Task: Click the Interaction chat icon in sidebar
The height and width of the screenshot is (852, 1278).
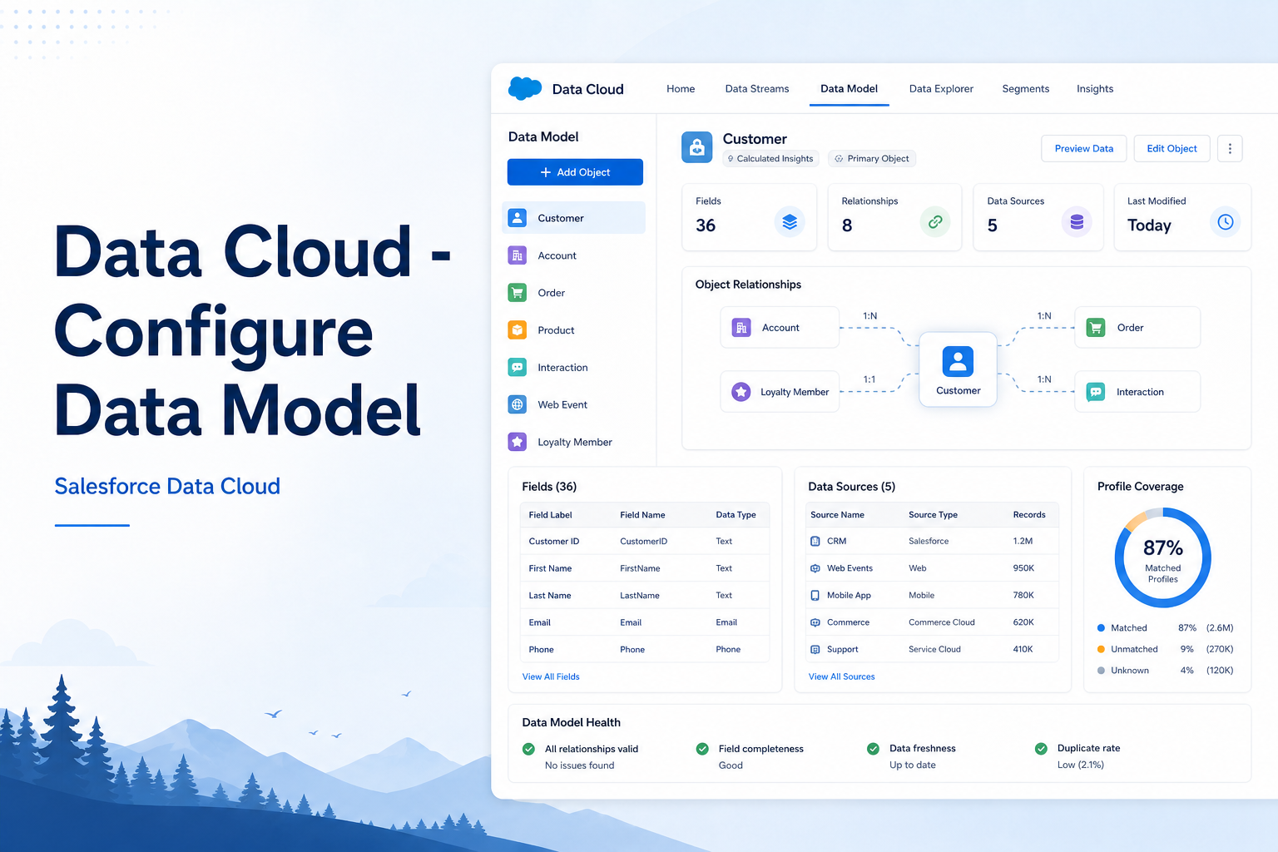Action: [x=518, y=367]
